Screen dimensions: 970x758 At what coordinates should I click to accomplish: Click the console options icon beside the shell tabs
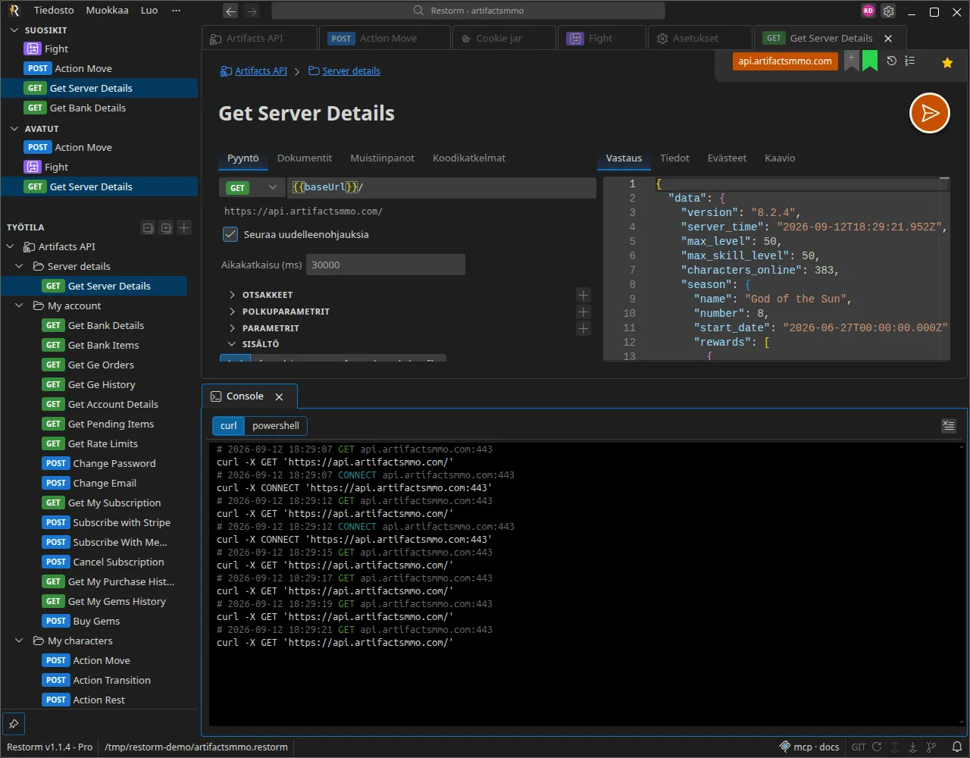949,426
